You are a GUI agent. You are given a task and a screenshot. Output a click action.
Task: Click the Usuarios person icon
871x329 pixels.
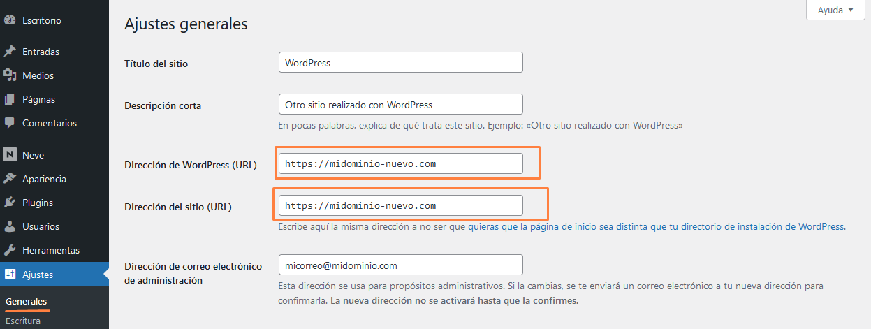click(10, 226)
